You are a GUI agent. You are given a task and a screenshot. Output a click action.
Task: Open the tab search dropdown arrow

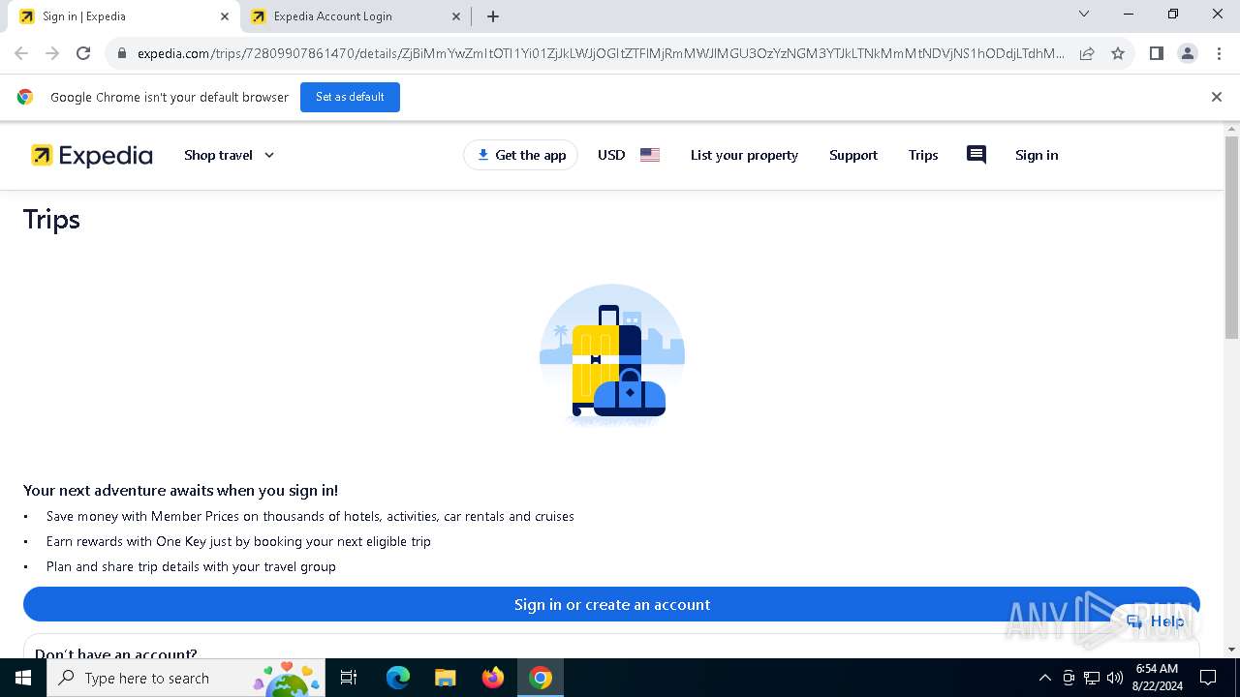pos(1084,14)
